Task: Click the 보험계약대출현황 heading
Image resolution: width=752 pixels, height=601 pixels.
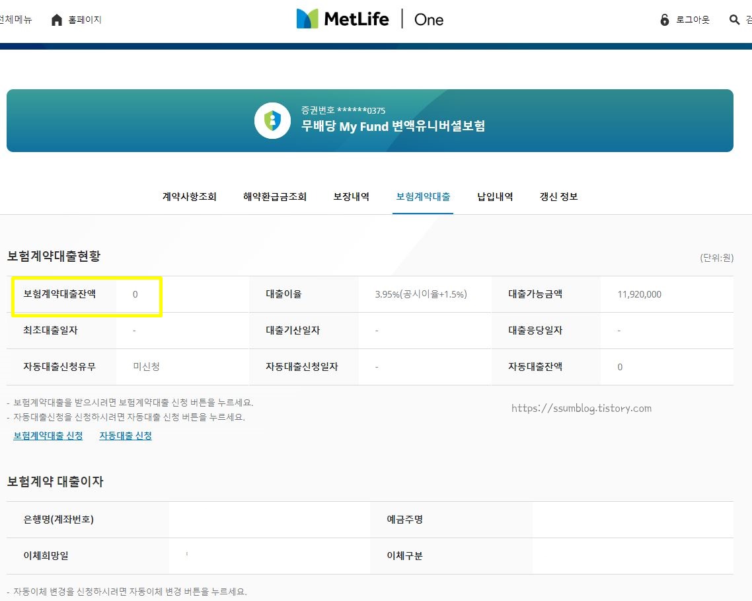Action: [x=54, y=256]
